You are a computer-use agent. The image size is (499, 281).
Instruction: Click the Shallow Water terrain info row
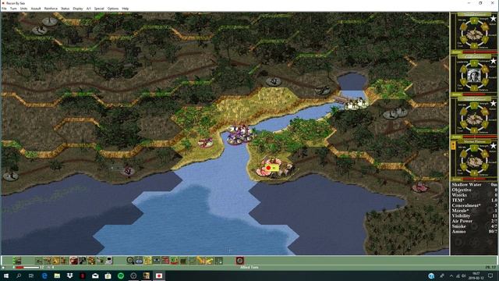click(474, 184)
